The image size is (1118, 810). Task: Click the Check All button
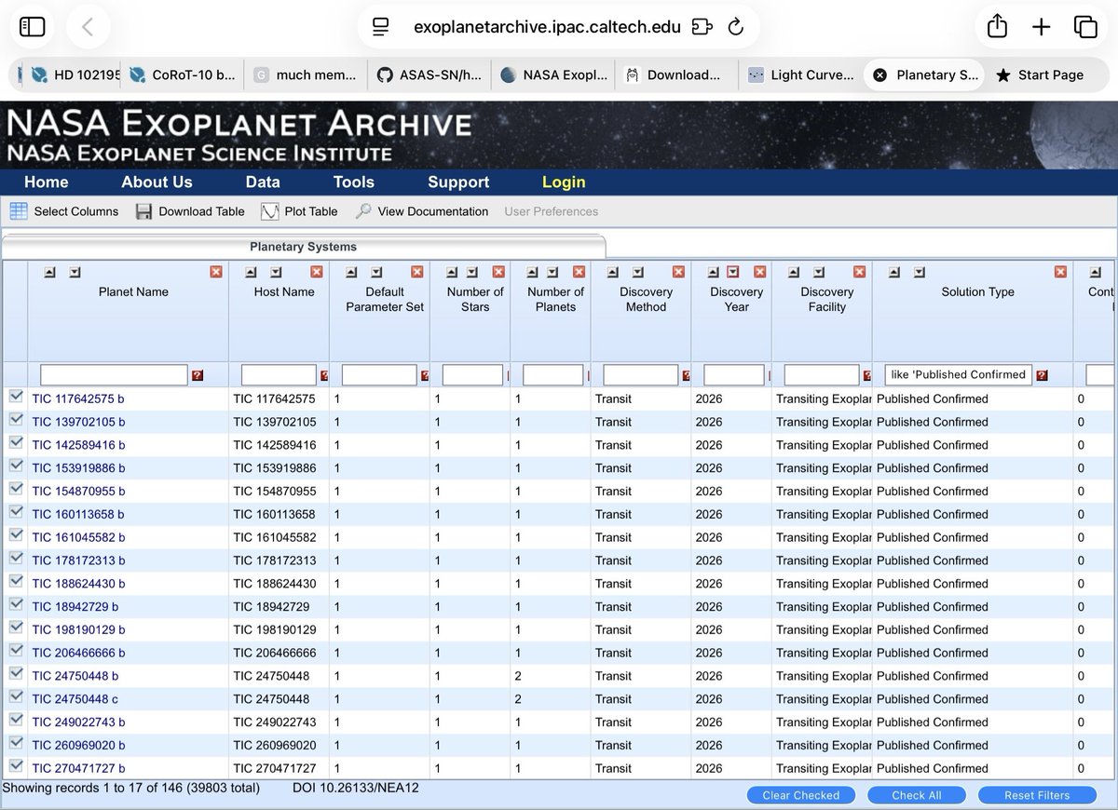pyautogui.click(x=916, y=795)
